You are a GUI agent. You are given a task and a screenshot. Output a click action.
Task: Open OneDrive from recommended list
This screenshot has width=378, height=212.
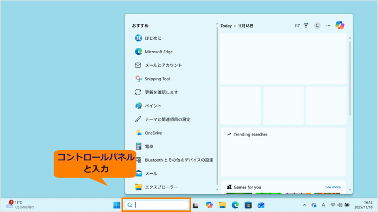click(x=148, y=133)
